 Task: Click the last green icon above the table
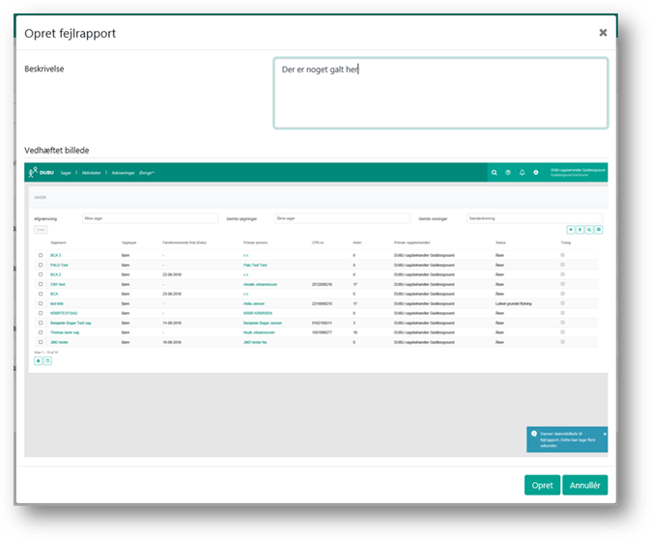tap(599, 230)
